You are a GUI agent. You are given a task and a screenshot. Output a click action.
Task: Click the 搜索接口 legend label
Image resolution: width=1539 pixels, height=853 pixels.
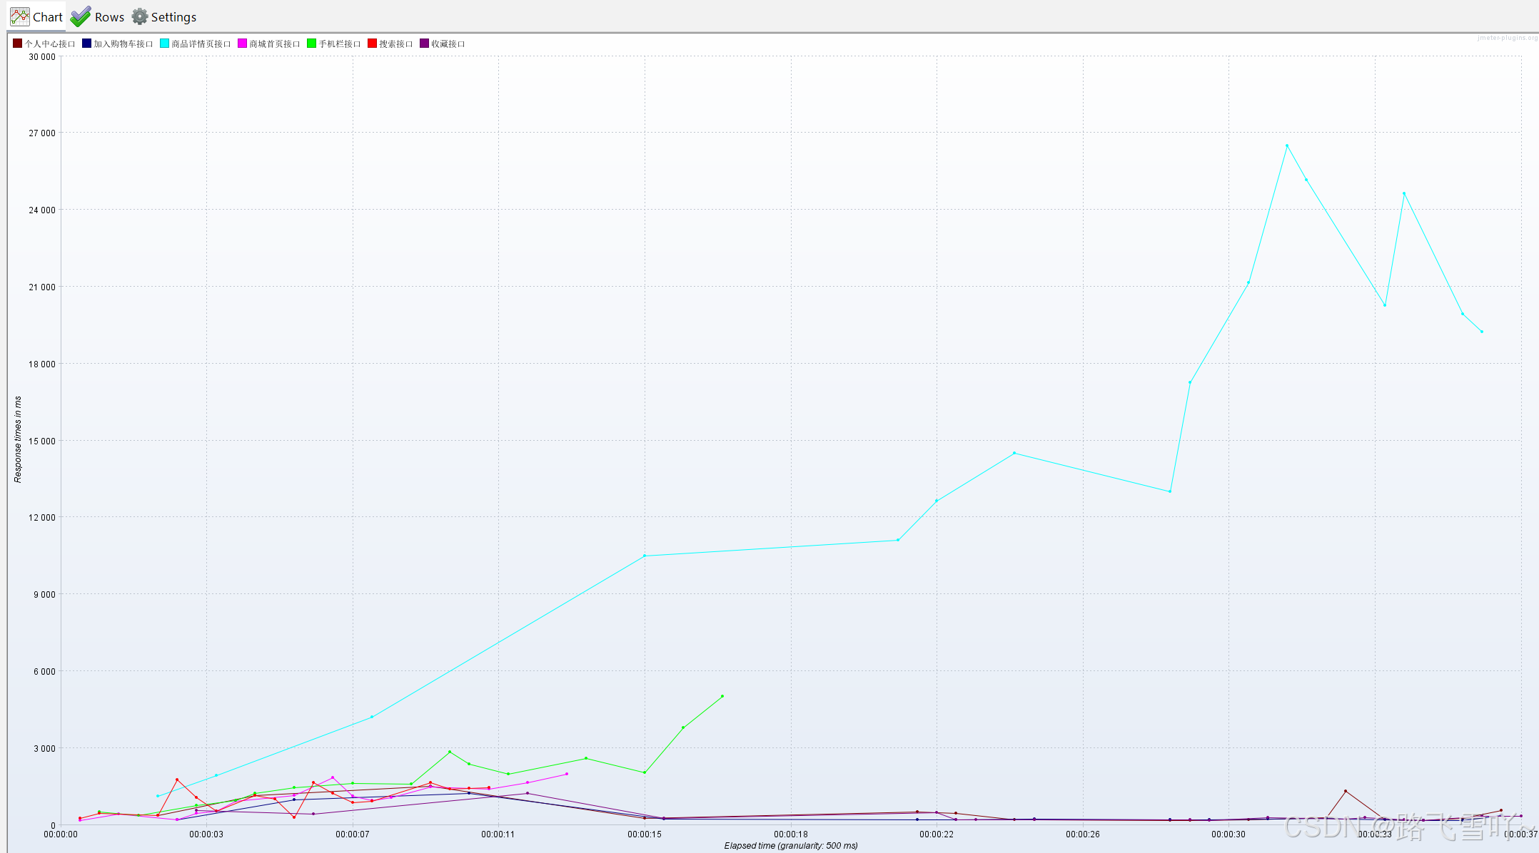pos(396,44)
